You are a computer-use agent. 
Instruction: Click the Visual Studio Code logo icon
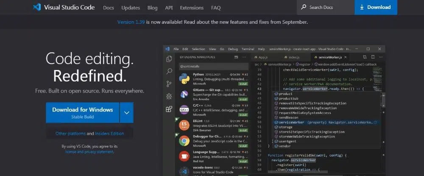[x=36, y=7]
